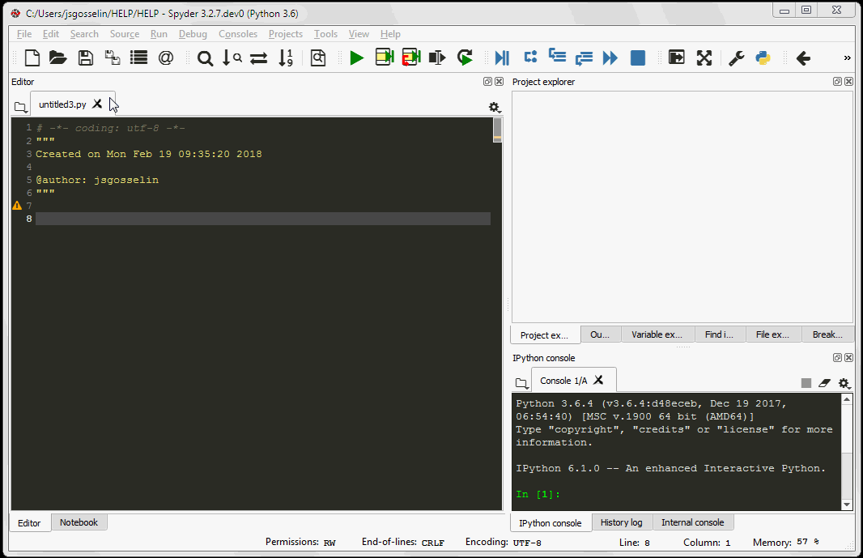This screenshot has width=863, height=558.
Task: Switch to Variable explorer tab
Action: pyautogui.click(x=657, y=334)
